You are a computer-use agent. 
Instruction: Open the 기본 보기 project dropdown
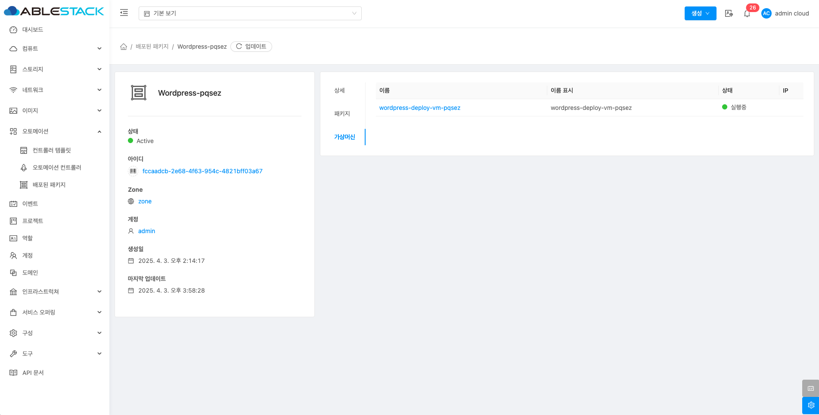[x=250, y=13]
